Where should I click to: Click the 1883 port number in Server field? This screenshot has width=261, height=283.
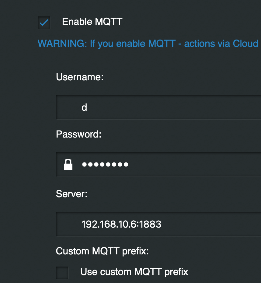[150, 224]
